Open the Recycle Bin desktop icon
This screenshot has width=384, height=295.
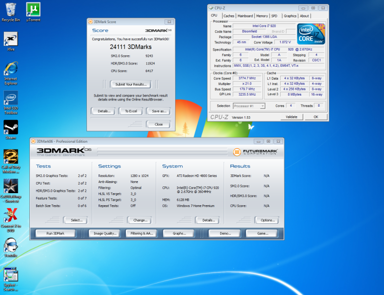click(11, 12)
